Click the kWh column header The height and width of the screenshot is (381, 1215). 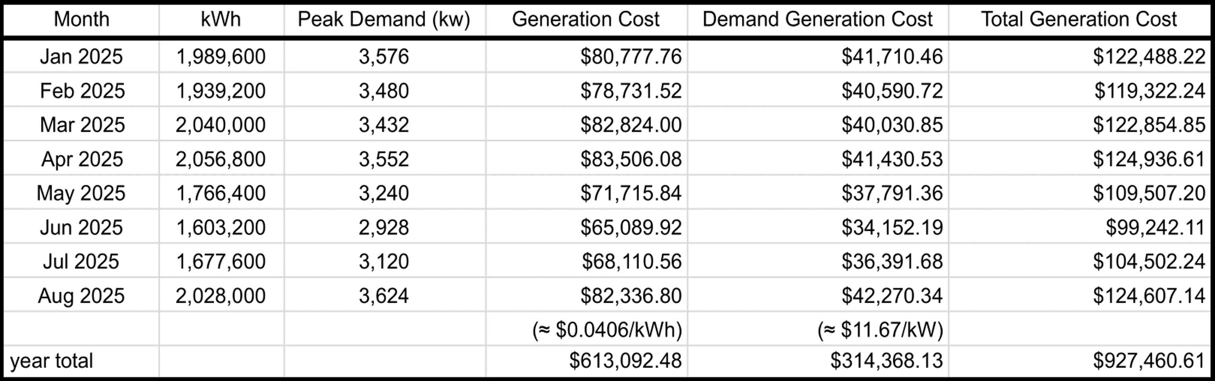click(x=221, y=19)
